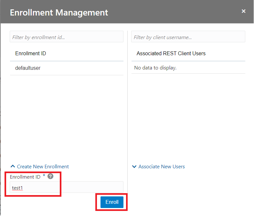Click empty list area below defaultuser row

pos(67,116)
